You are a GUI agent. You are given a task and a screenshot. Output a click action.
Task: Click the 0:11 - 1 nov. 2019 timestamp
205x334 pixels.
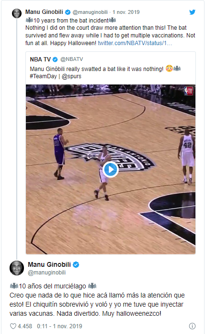click(59, 326)
